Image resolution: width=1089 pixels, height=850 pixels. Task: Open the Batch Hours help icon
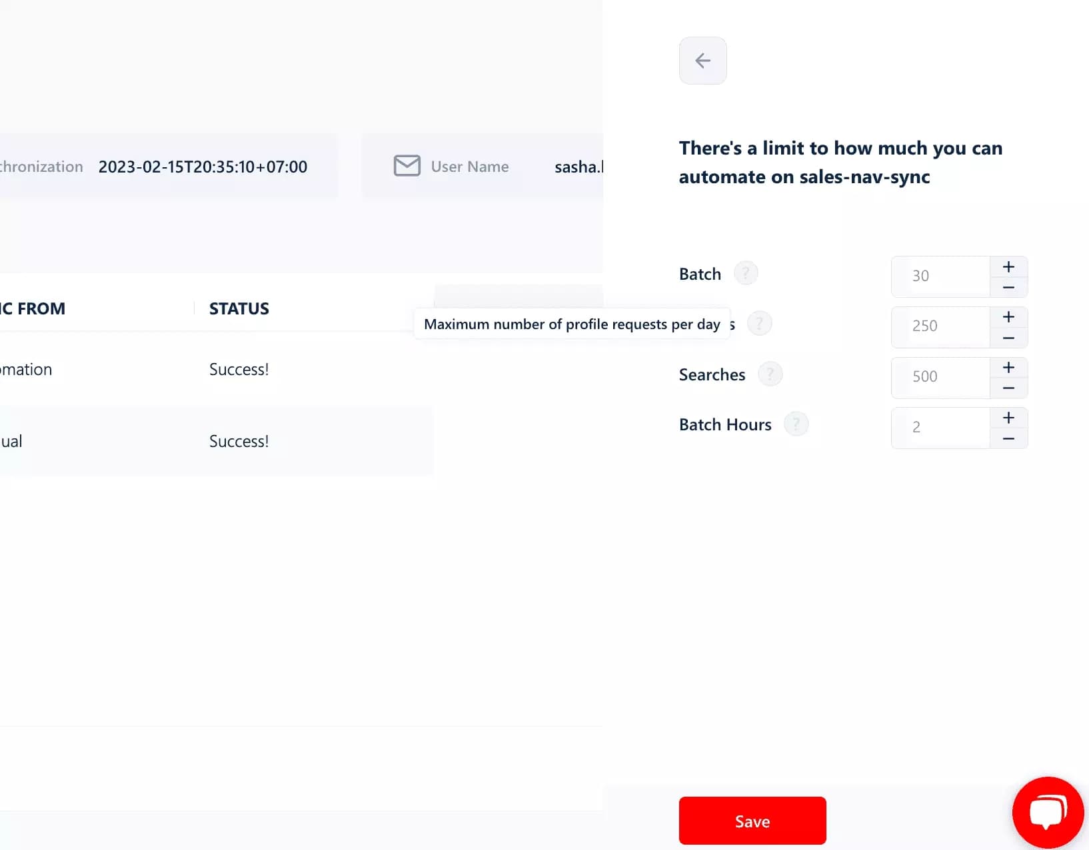[796, 424]
